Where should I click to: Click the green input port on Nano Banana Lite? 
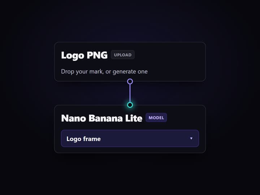pyautogui.click(x=130, y=105)
